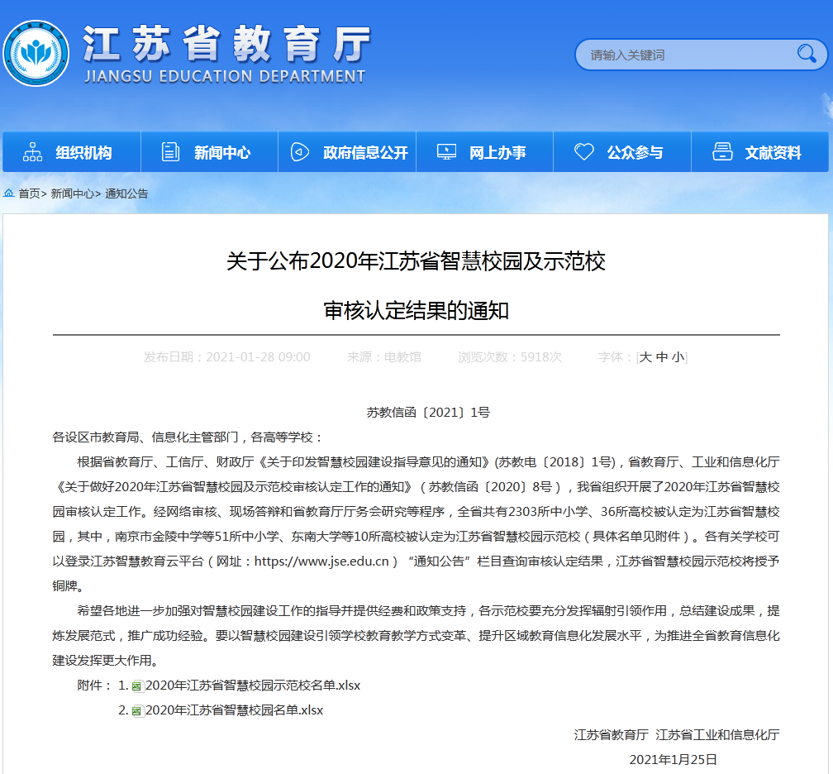The width and height of the screenshot is (833, 774).
Task: Click the 组织机构 organization chart icon
Action: [33, 152]
